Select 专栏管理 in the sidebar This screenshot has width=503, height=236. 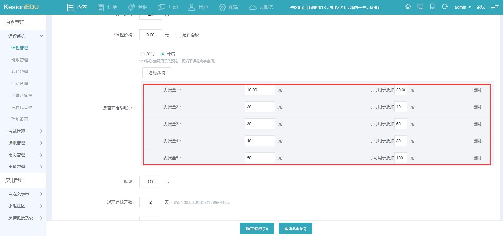[x=20, y=72]
